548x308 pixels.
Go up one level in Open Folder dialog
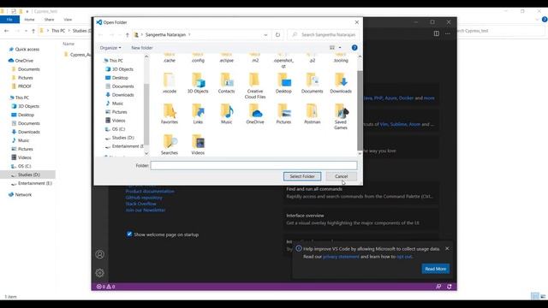[128, 34]
